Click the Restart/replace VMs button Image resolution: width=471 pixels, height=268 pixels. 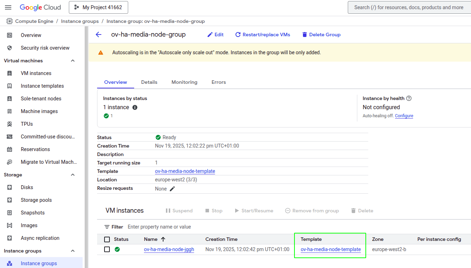click(263, 35)
